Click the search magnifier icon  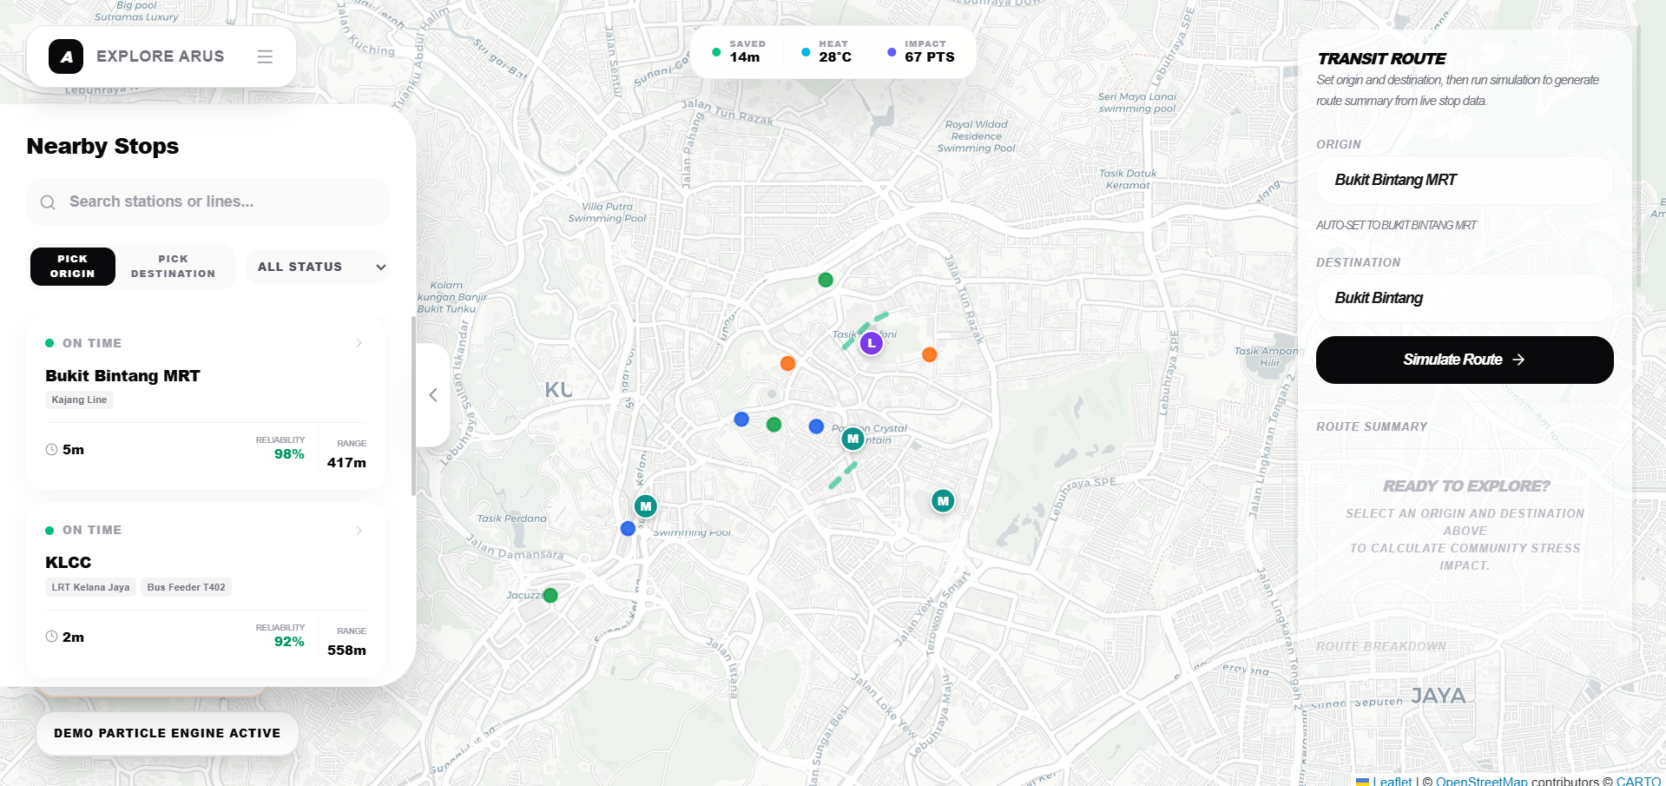[x=48, y=202]
